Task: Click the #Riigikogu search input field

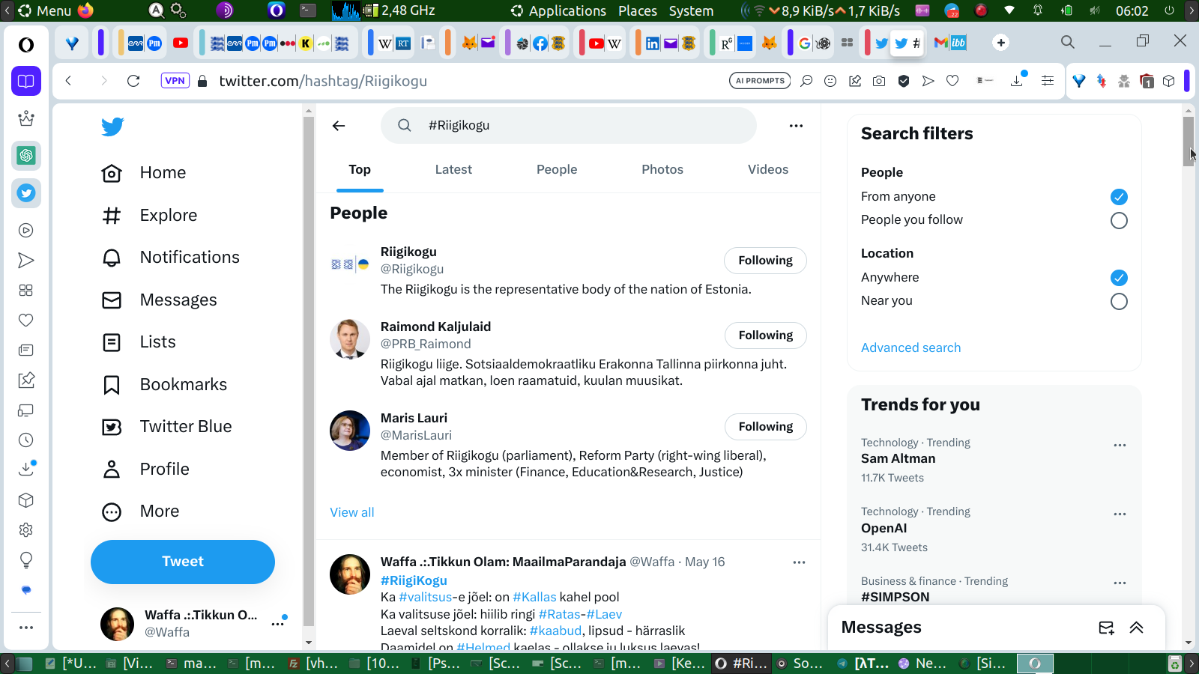Action: [569, 126]
